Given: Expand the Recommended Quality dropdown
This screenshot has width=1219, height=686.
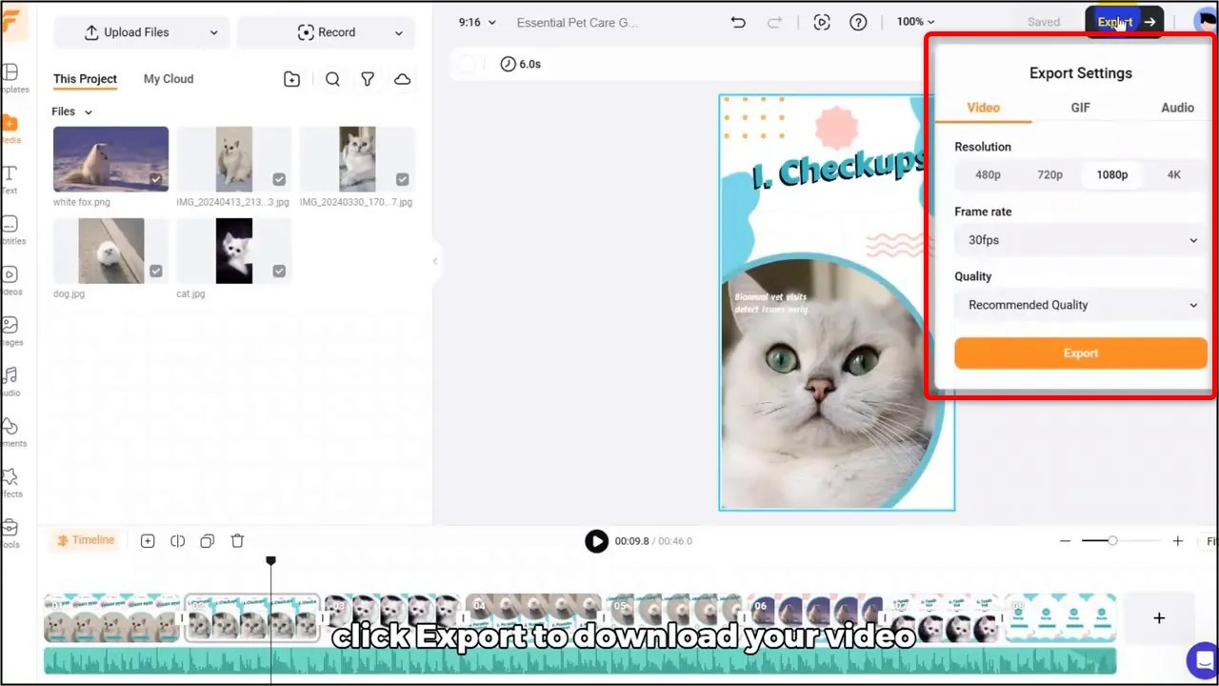Looking at the screenshot, I should coord(1081,304).
